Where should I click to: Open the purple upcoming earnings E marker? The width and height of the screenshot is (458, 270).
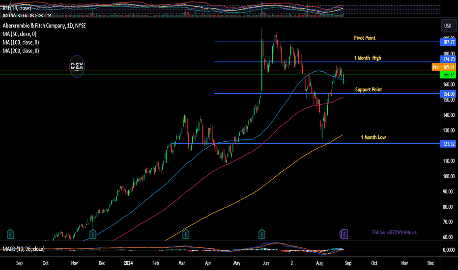344,234
